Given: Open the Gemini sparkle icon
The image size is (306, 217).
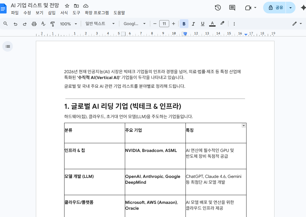Looking at the screenshot, I should tap(303, 8).
